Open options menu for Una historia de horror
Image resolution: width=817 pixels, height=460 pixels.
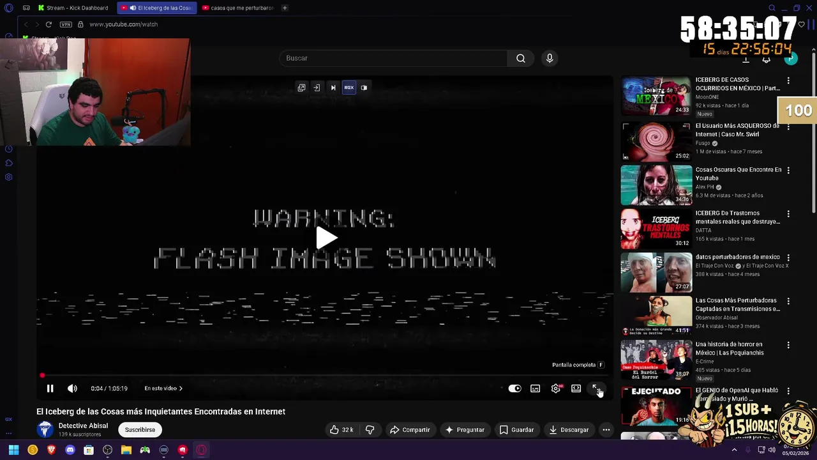point(788,345)
